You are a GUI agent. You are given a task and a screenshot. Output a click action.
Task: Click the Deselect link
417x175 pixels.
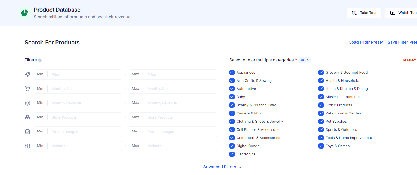tap(409, 60)
